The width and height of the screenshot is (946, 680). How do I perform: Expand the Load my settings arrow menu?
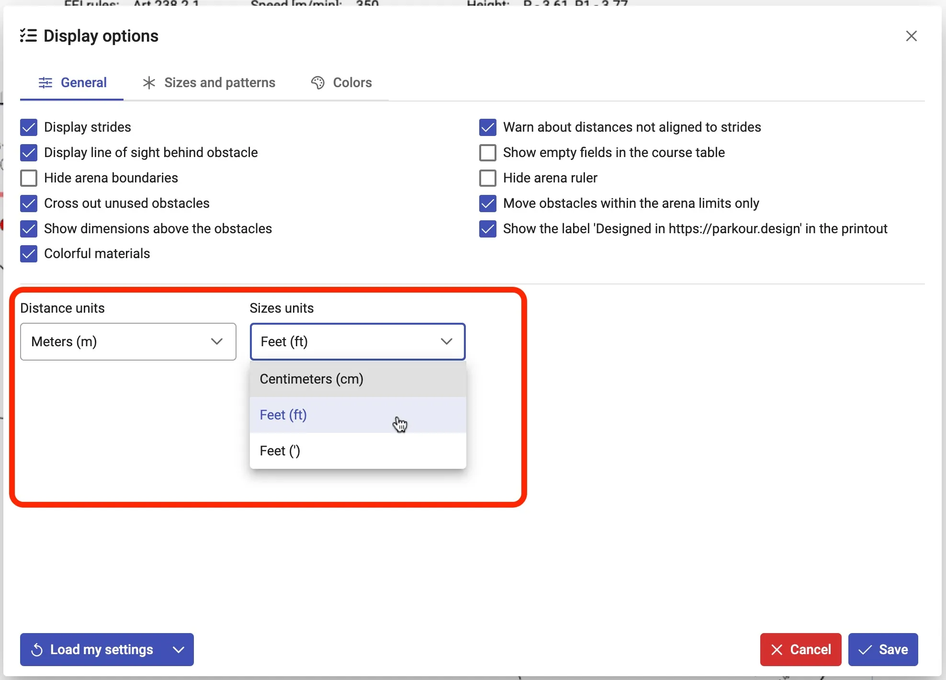179,650
